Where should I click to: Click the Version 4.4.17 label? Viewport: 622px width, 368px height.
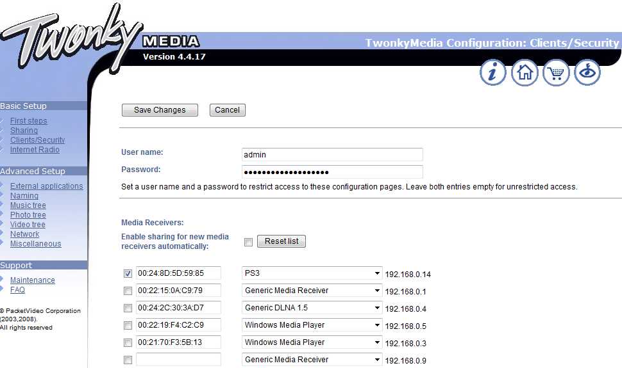(x=174, y=57)
